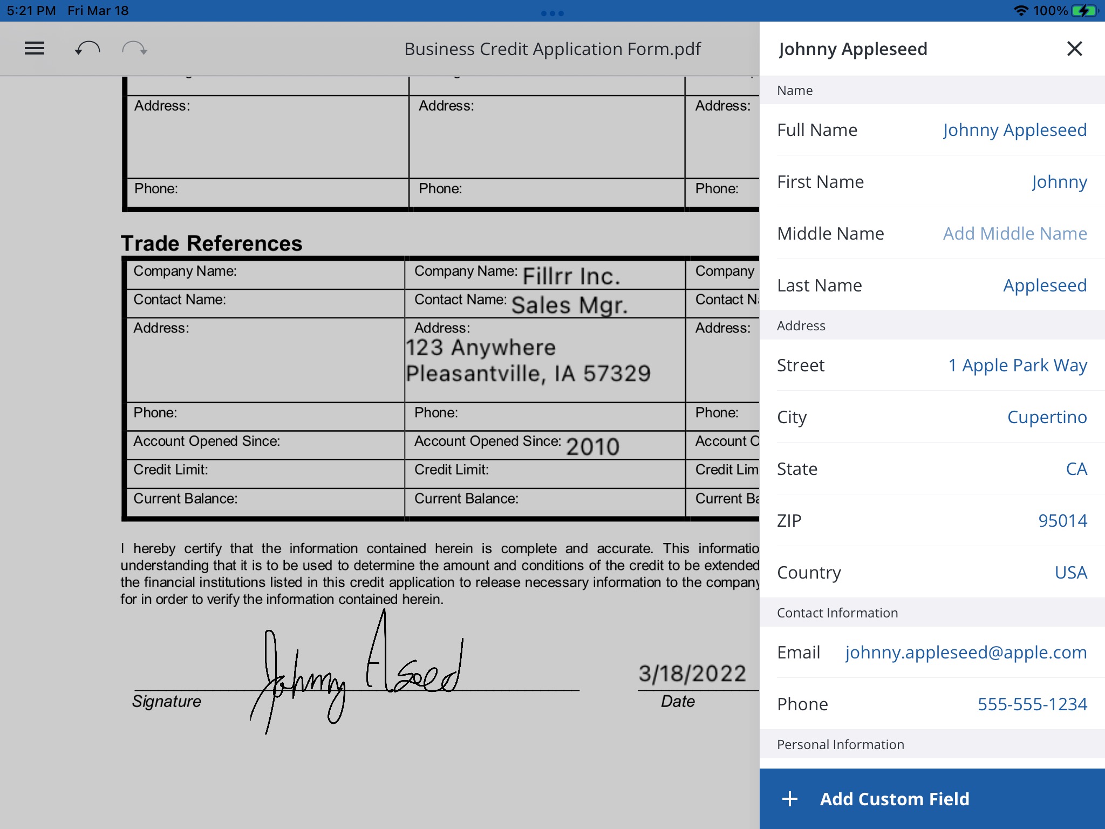The height and width of the screenshot is (829, 1105).
Task: Tap the Full Name label
Action: tap(817, 130)
